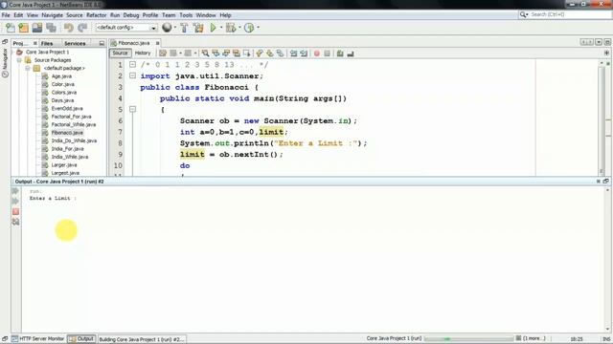Toggle Bookmark on current line
Image resolution: width=613 pixels, height=344 pixels.
click(x=281, y=54)
